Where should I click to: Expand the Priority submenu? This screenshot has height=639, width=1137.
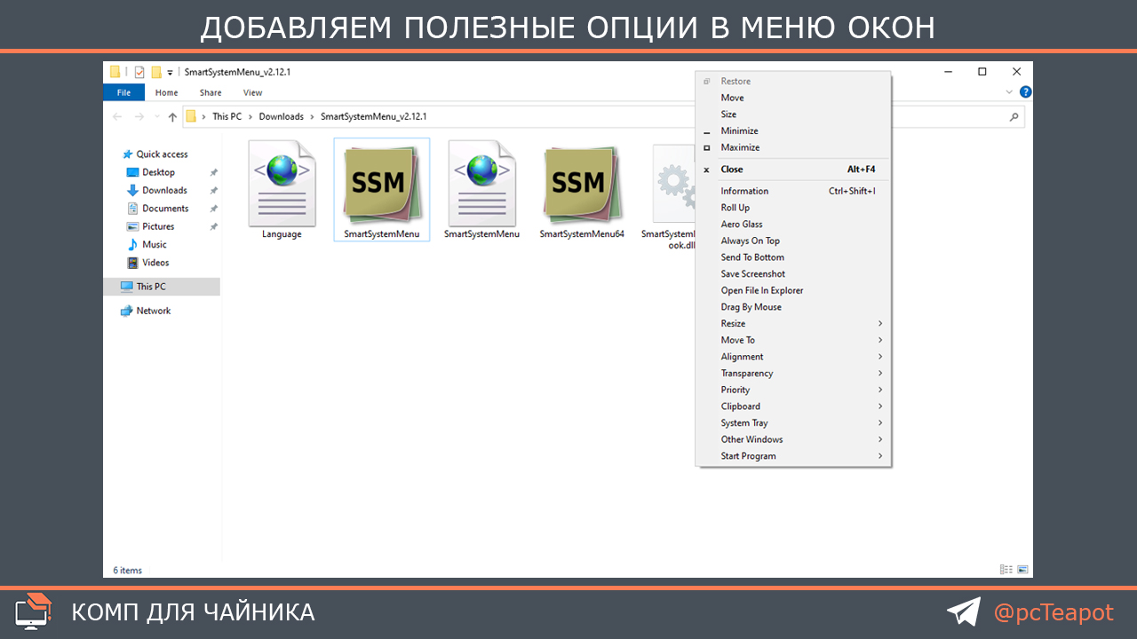click(x=793, y=390)
